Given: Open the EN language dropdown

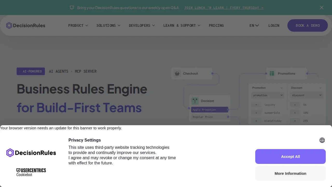Looking at the screenshot, I should pos(254,25).
